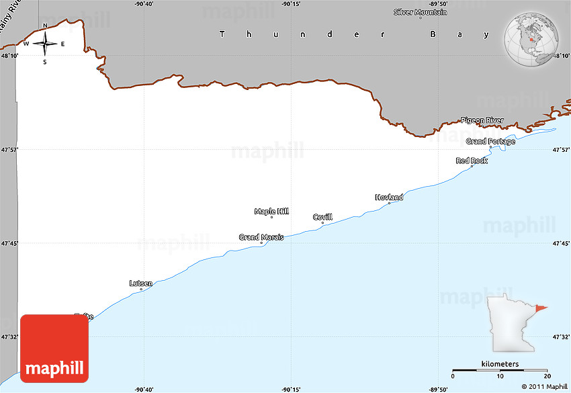Click the -90°15' longitude label at top
This screenshot has width=571, height=393.
pyautogui.click(x=291, y=4)
